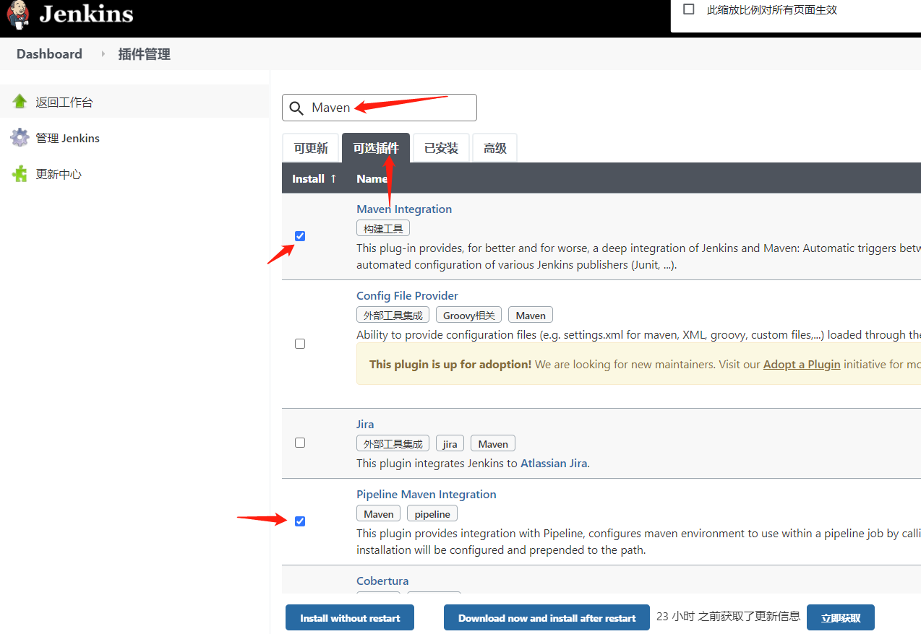Click the gear icon beside 管理 Jenkins
The image size is (921, 634).
pyautogui.click(x=20, y=138)
